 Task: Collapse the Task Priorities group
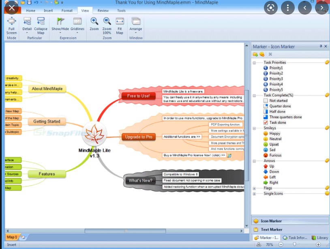pos(254,63)
